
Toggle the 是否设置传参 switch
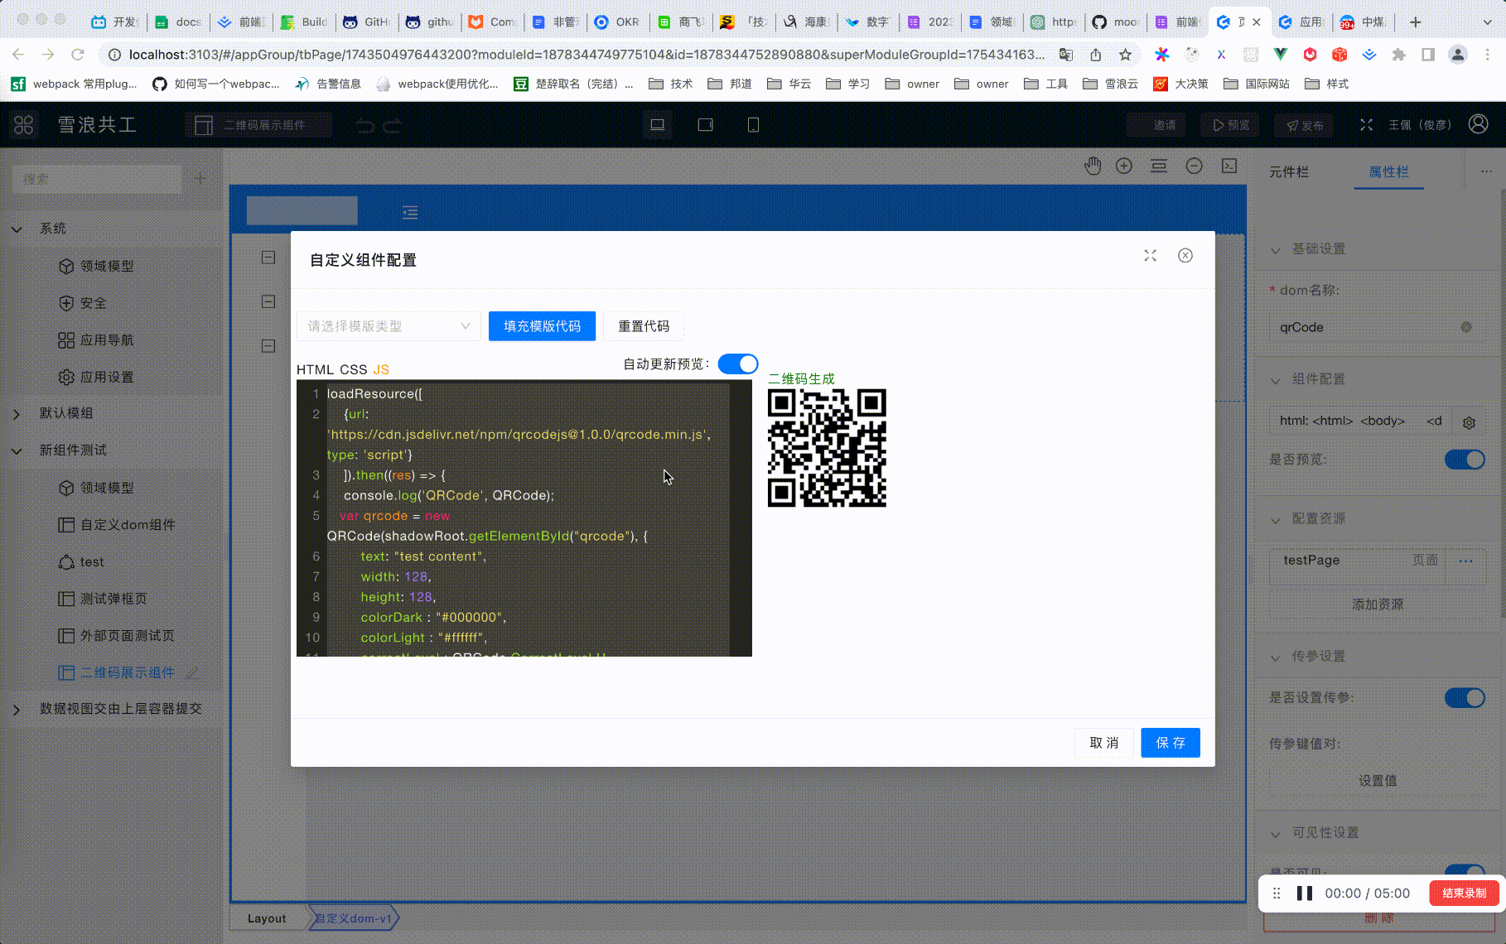tap(1465, 698)
